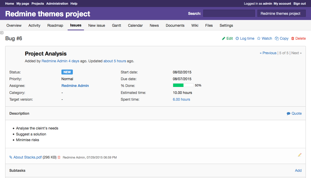Expand the collapsed sidebar arrow
The width and height of the screenshot is (311, 178).
point(2,32)
